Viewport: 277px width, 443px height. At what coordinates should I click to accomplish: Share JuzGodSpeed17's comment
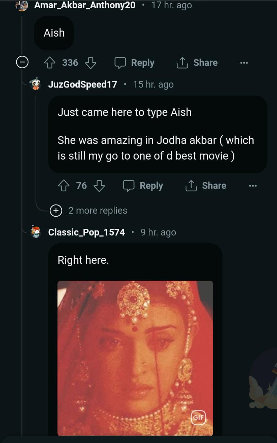coord(206,186)
